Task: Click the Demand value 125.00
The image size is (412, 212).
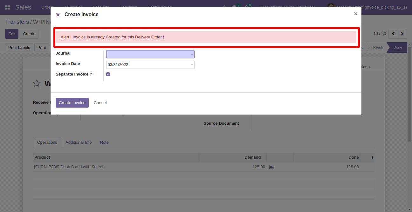Action: (x=258, y=167)
